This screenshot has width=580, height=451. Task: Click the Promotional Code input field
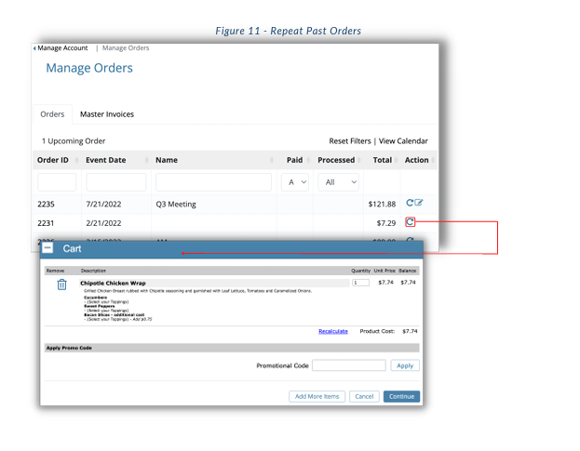[349, 365]
